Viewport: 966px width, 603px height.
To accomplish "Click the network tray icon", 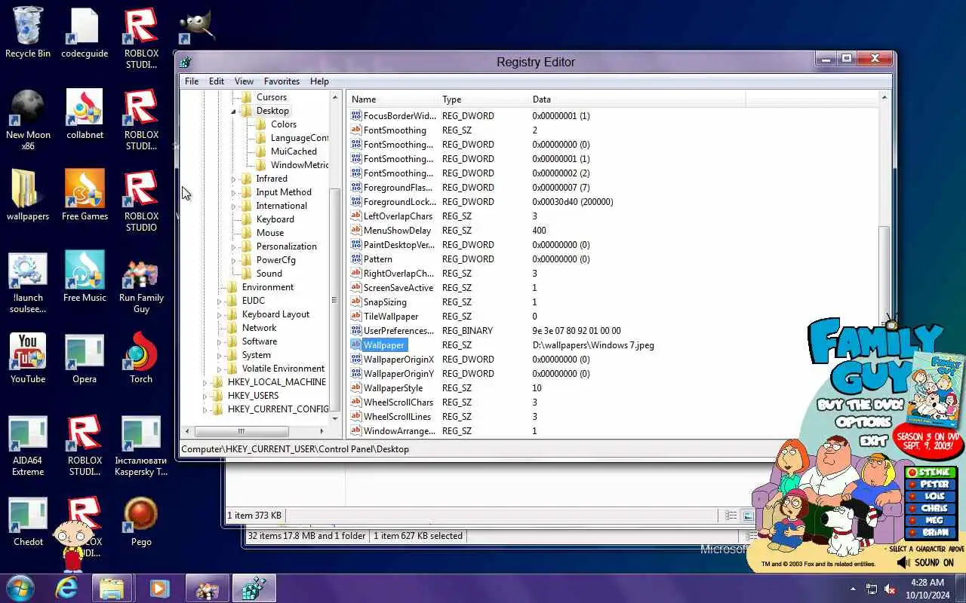I will tap(872, 589).
